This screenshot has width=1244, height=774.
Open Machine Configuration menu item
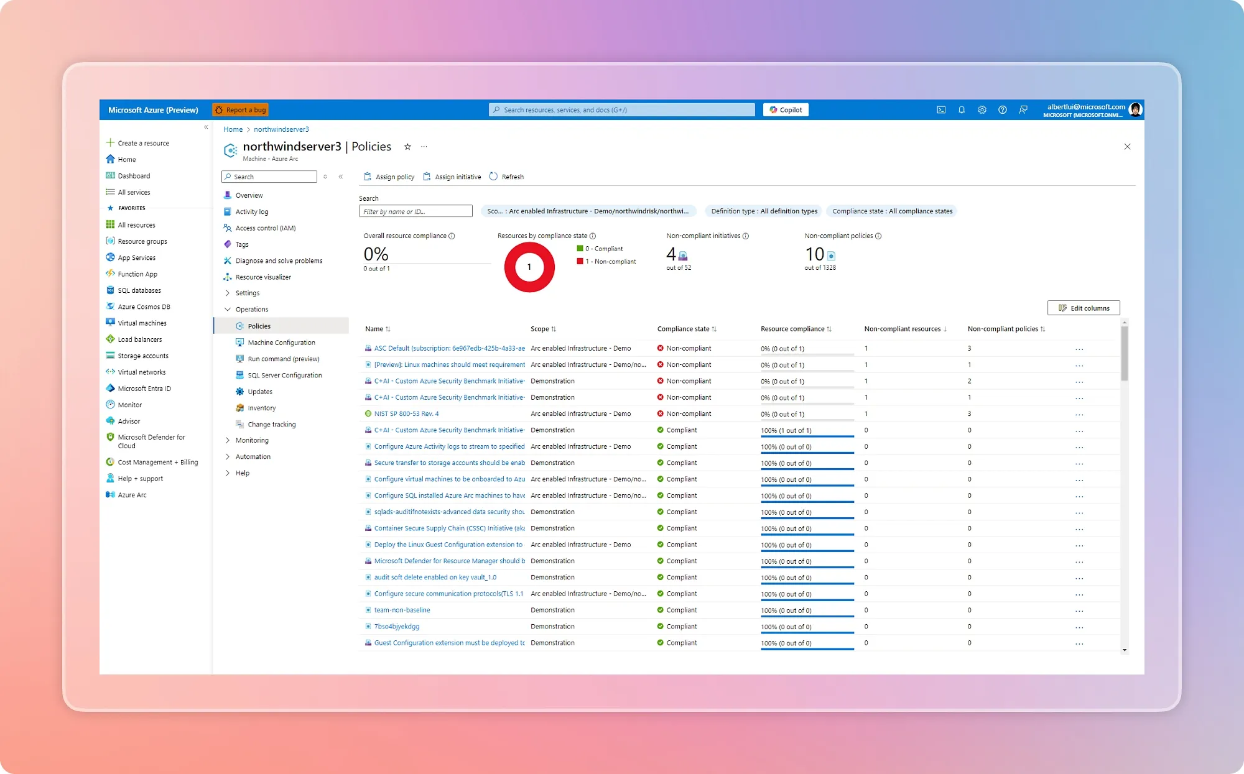coord(281,343)
